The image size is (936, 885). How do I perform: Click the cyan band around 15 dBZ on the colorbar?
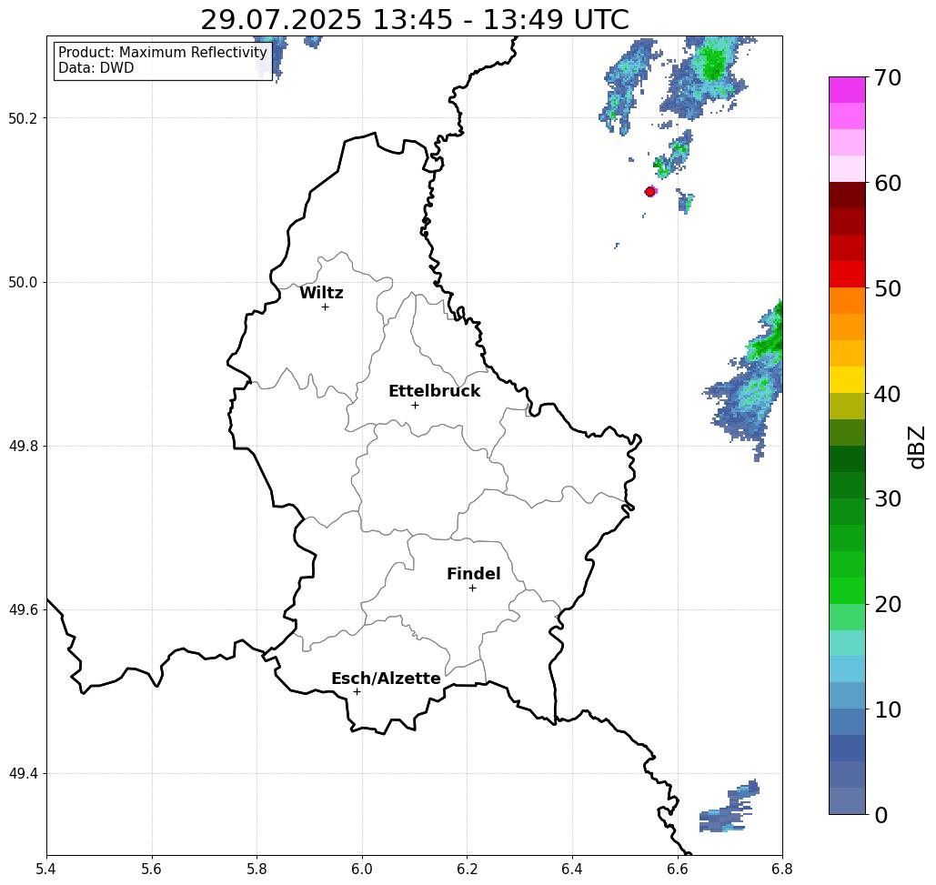pyautogui.click(x=847, y=643)
